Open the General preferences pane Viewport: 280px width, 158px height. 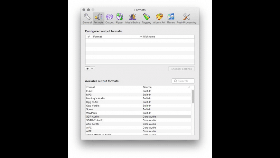[x=87, y=18]
